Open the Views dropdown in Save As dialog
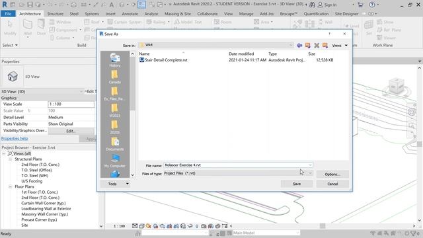Viewport: 423px width, 238px height. pos(340,46)
